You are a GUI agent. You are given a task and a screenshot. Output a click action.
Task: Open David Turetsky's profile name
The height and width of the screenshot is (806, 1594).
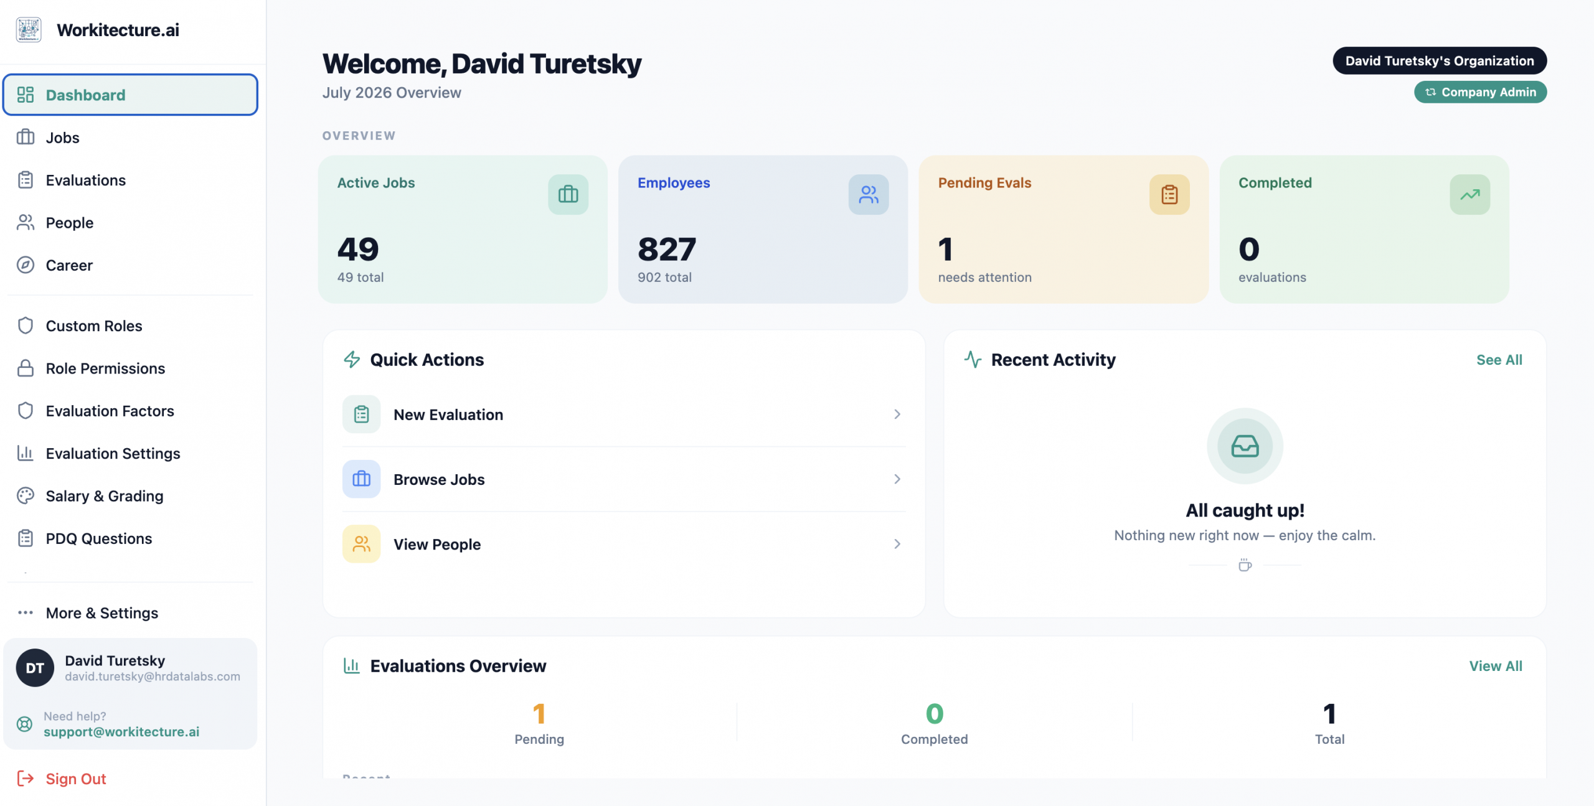[115, 660]
